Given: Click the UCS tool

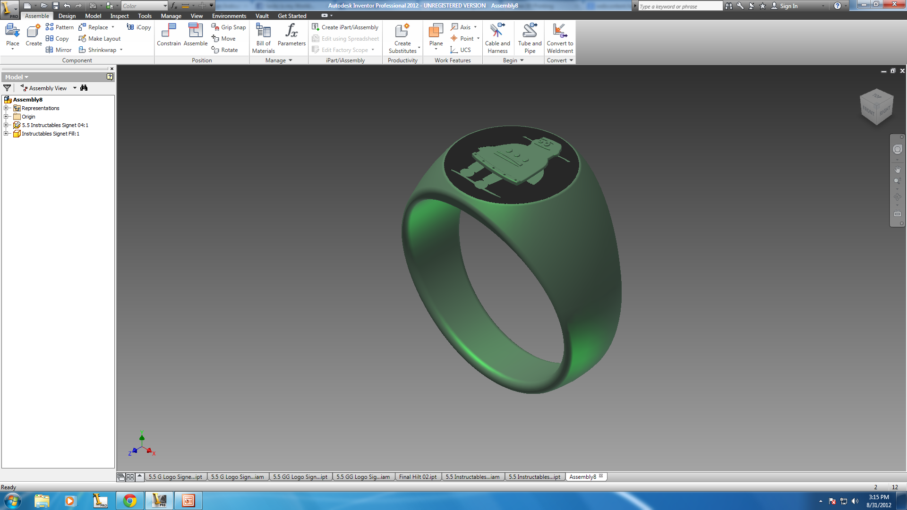Looking at the screenshot, I should point(461,50).
